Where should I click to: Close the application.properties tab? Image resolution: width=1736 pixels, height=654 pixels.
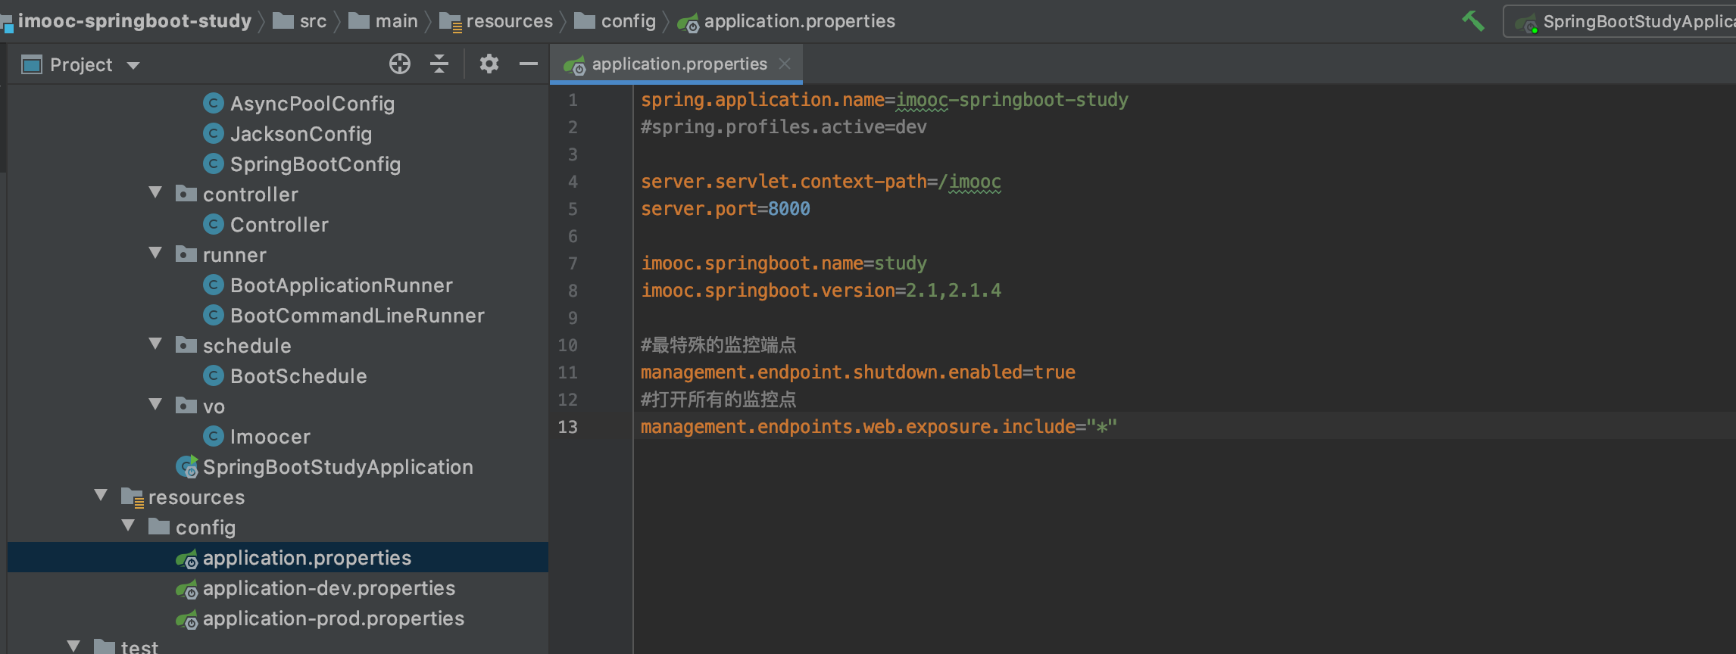(x=785, y=64)
